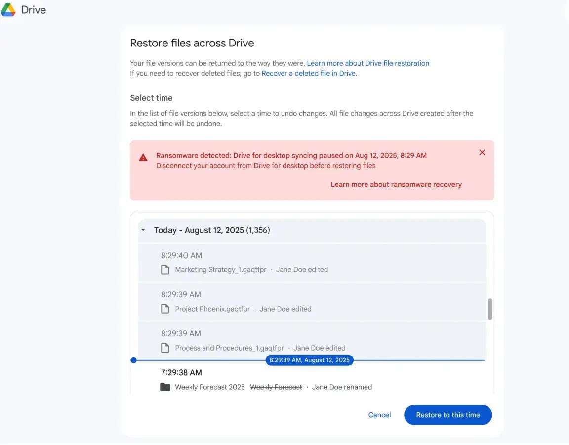Click the Project Phoenix.gaqtfpr file icon
The width and height of the screenshot is (569, 445).
point(165,309)
